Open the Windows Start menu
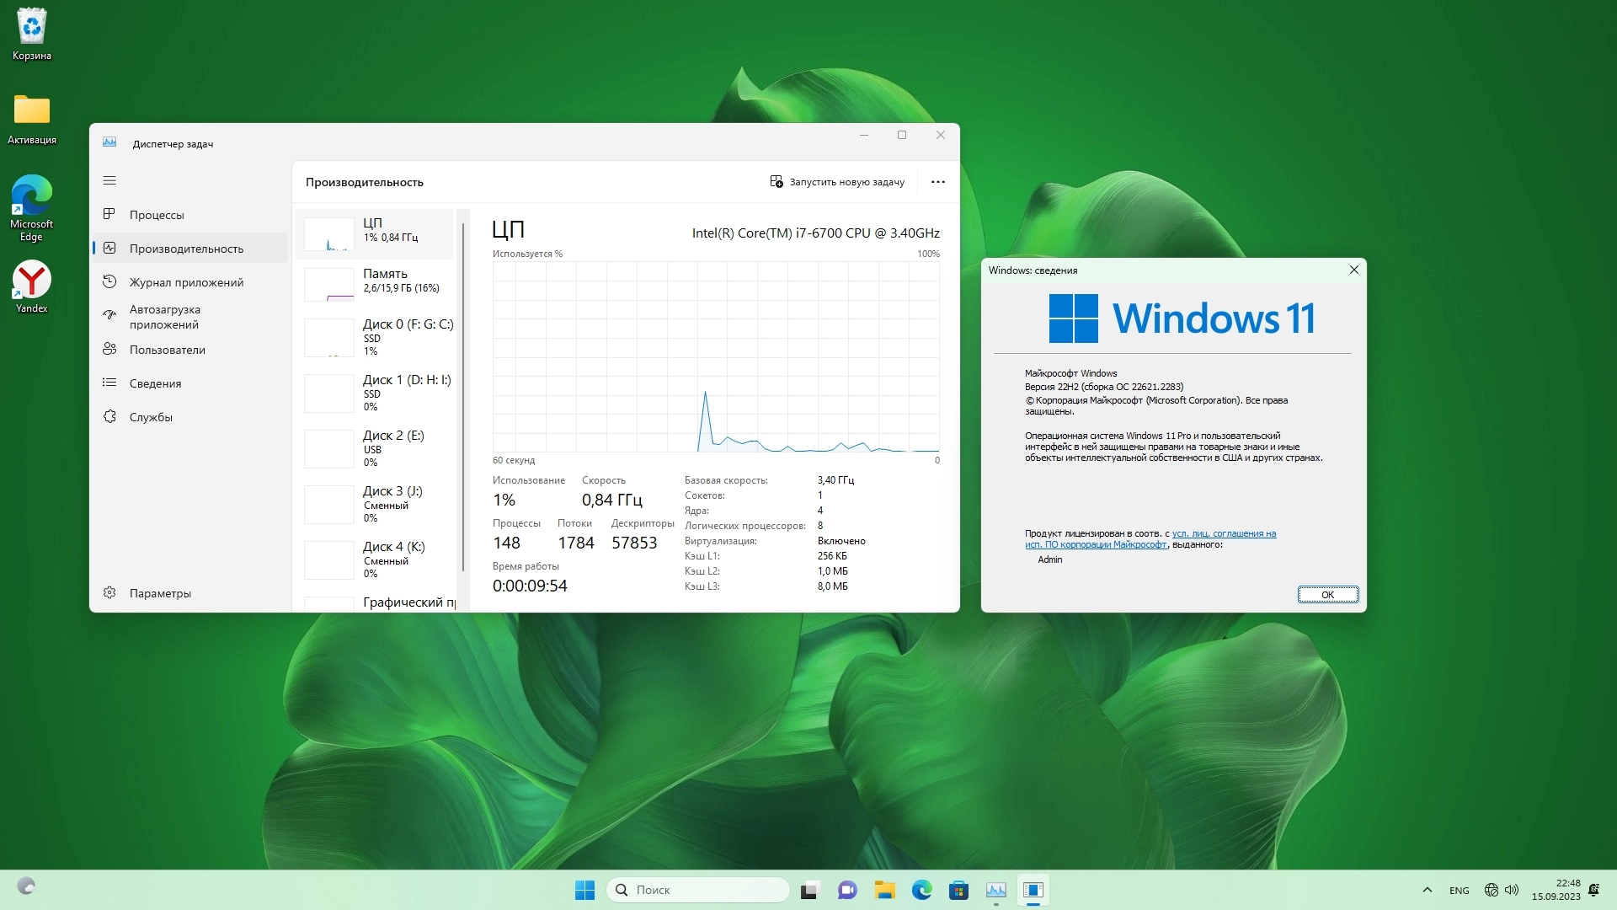 click(x=584, y=890)
